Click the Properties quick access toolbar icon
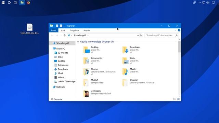This screenshot has width=219, height=123. point(57,26)
